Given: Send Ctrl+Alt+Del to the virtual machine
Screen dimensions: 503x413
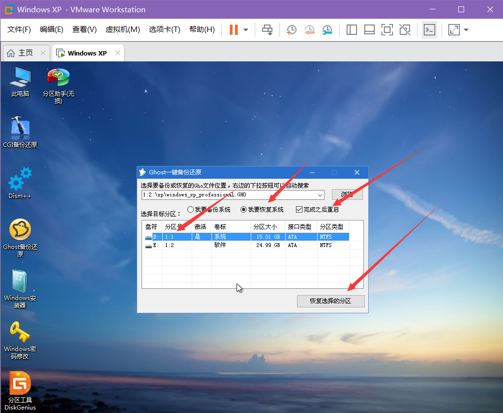Looking at the screenshot, I should click(x=267, y=30).
